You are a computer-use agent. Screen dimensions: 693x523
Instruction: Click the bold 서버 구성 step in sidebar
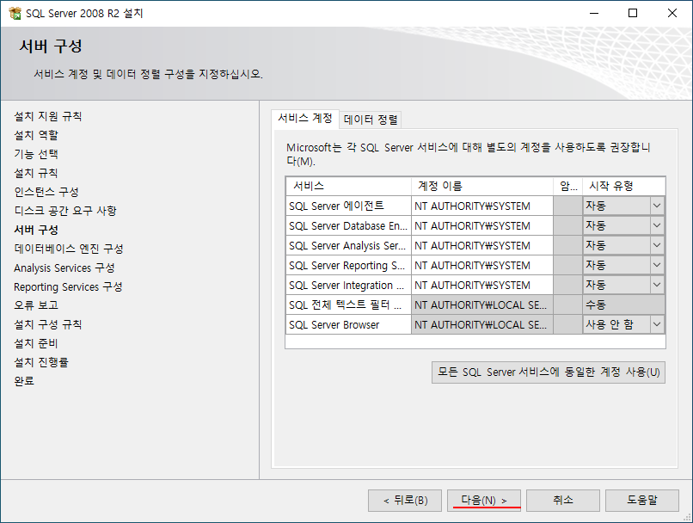[x=36, y=230]
